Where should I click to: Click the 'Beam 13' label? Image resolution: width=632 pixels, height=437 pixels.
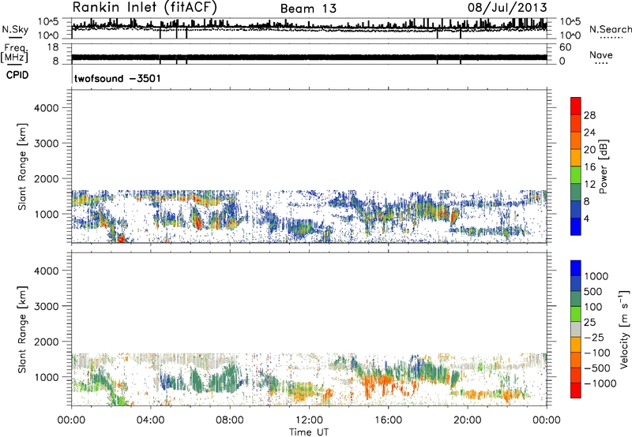click(308, 9)
